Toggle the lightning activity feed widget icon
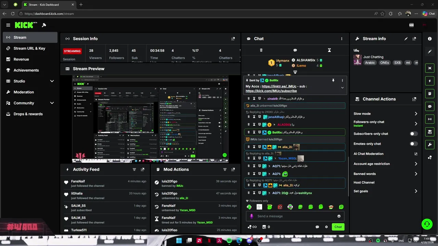The width and height of the screenshot is (438, 246). tap(430, 81)
